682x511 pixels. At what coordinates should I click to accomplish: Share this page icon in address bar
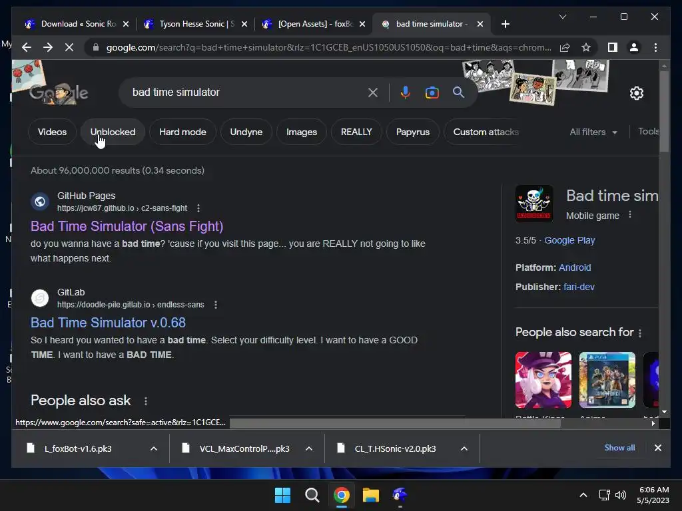click(x=565, y=47)
